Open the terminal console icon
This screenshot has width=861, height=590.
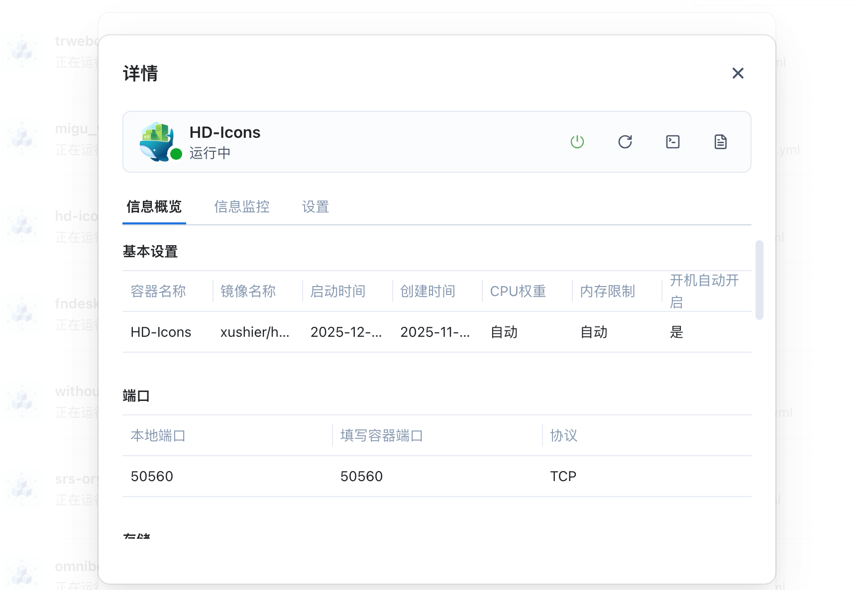point(672,142)
